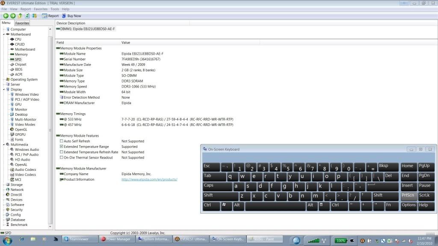Select the CPU item in tree
The width and height of the screenshot is (438, 246).
pos(18,39)
